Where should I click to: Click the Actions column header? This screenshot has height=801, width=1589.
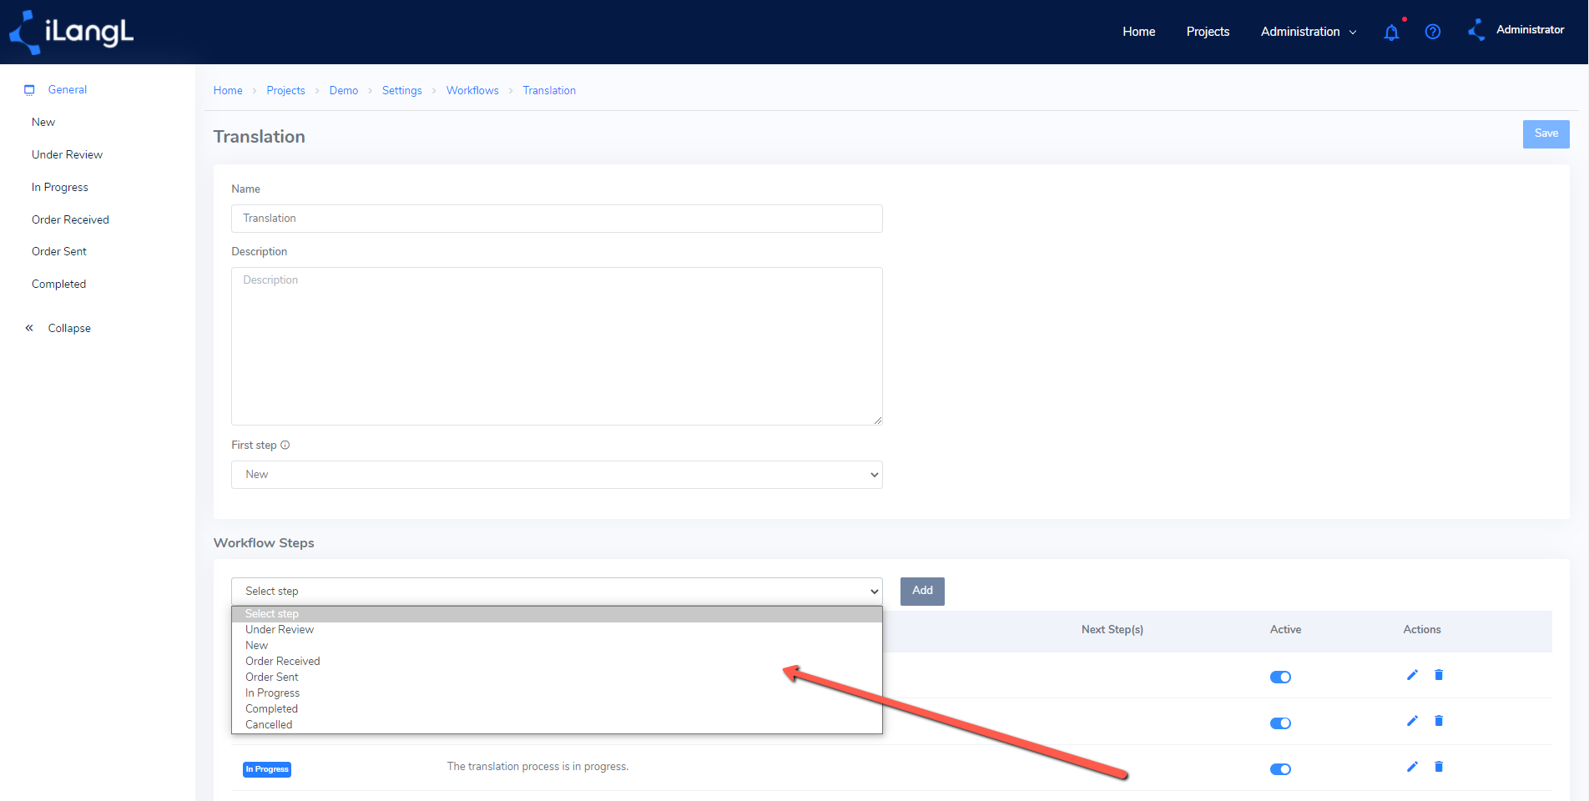tap(1422, 630)
